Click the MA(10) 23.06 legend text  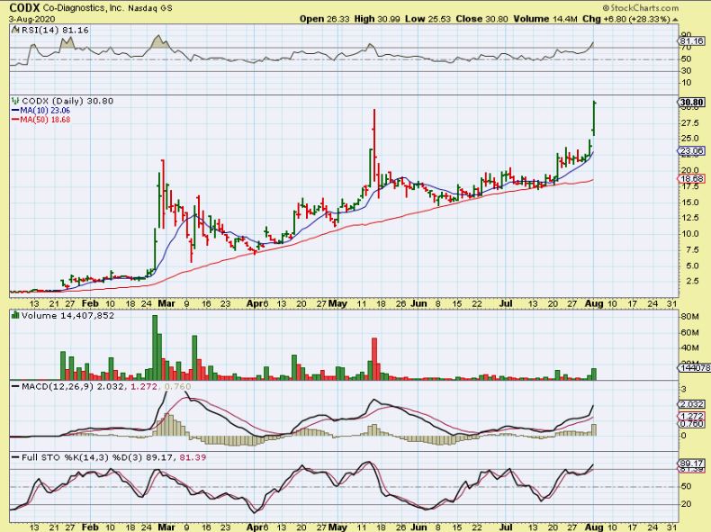point(45,110)
